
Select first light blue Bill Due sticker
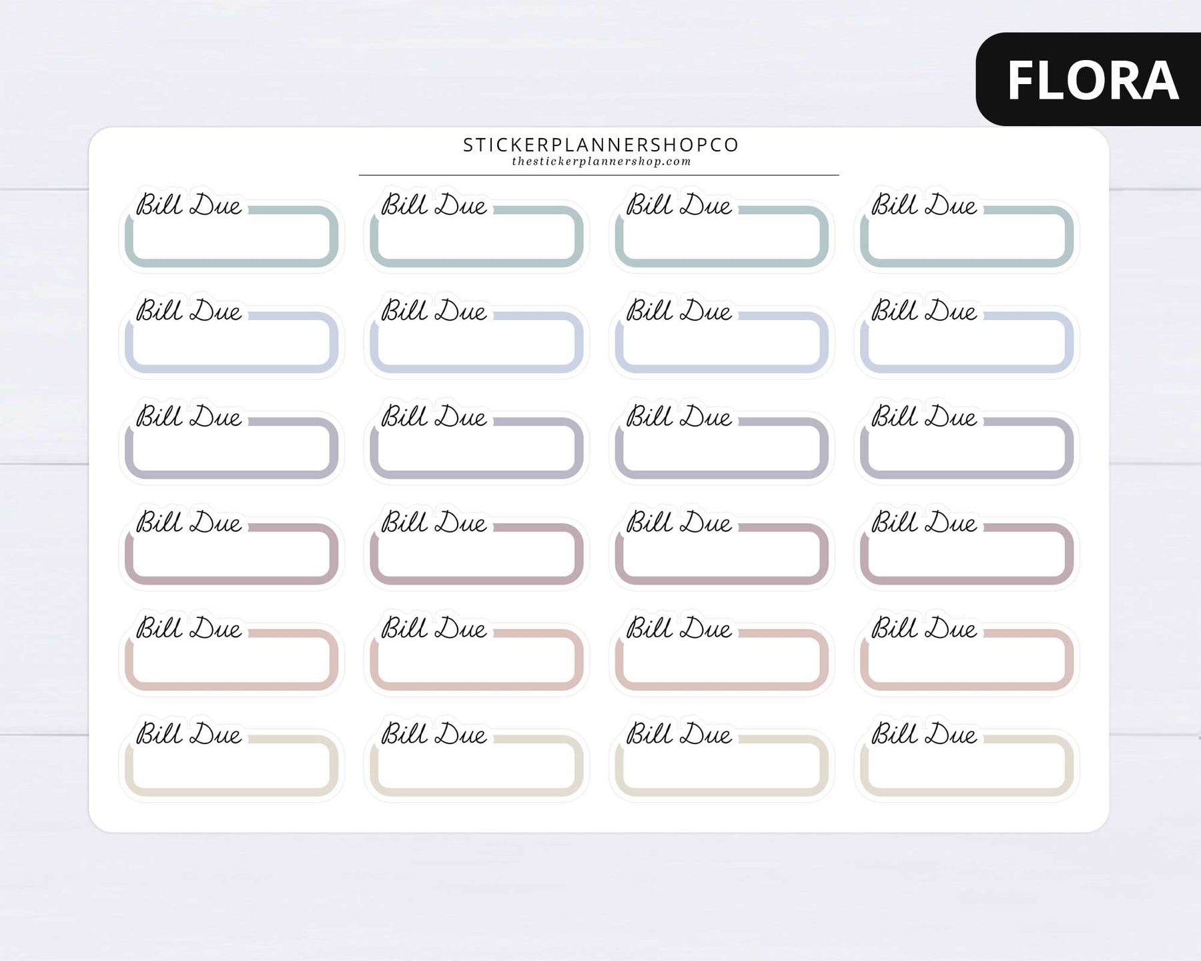(232, 334)
